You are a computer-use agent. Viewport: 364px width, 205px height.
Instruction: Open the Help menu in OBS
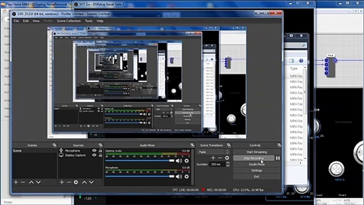point(100,21)
